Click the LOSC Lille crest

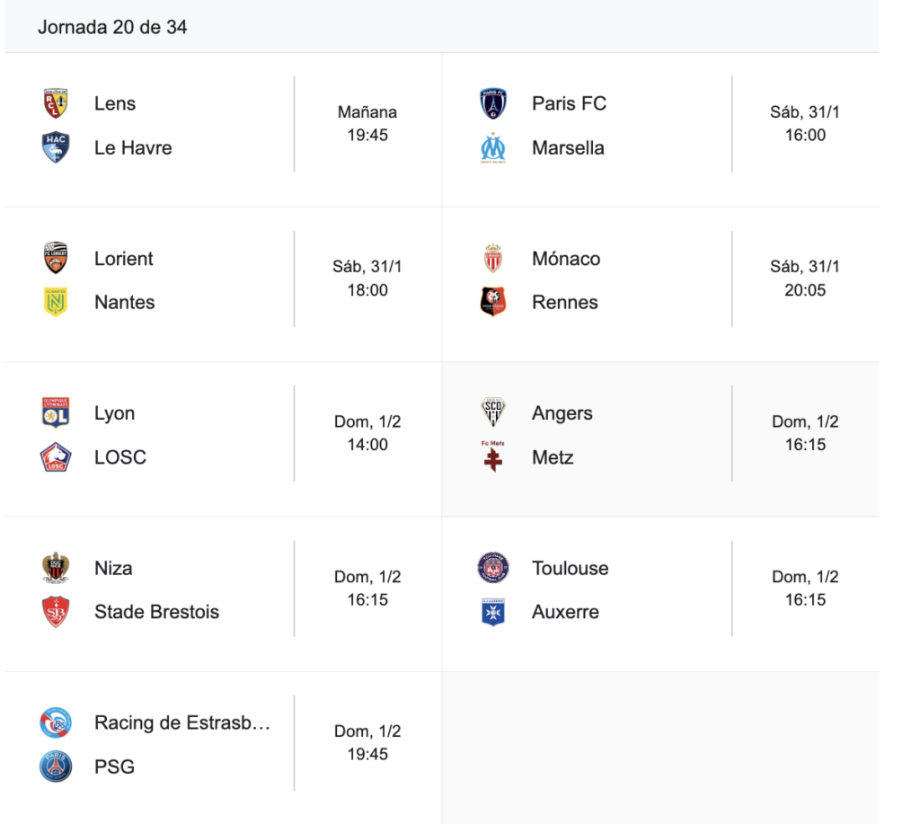pyautogui.click(x=57, y=457)
